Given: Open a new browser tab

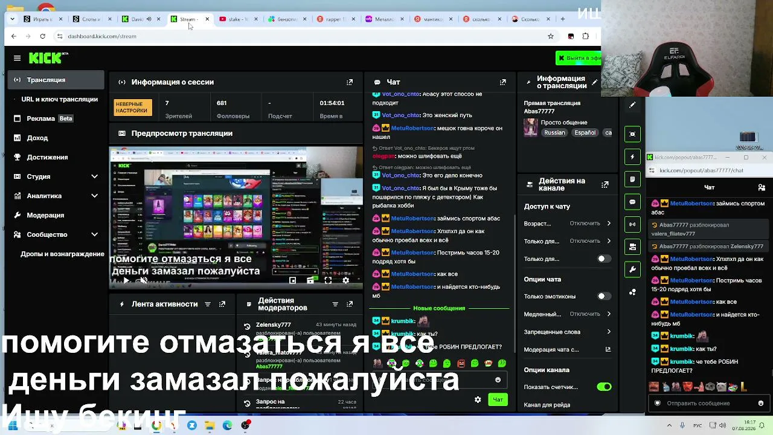Looking at the screenshot, I should click(562, 19).
